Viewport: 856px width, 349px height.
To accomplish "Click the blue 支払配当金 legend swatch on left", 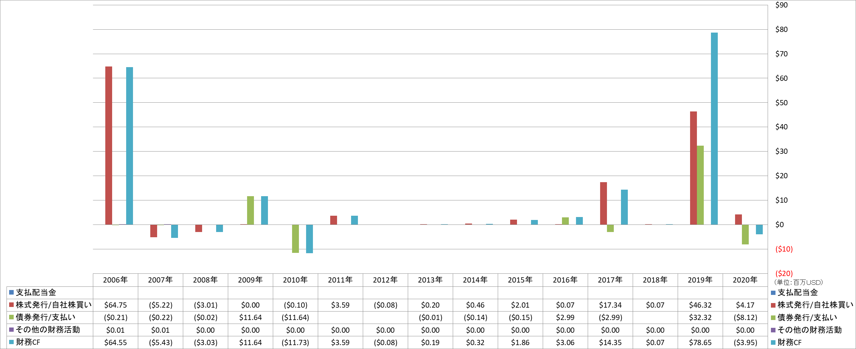I will click(11, 292).
